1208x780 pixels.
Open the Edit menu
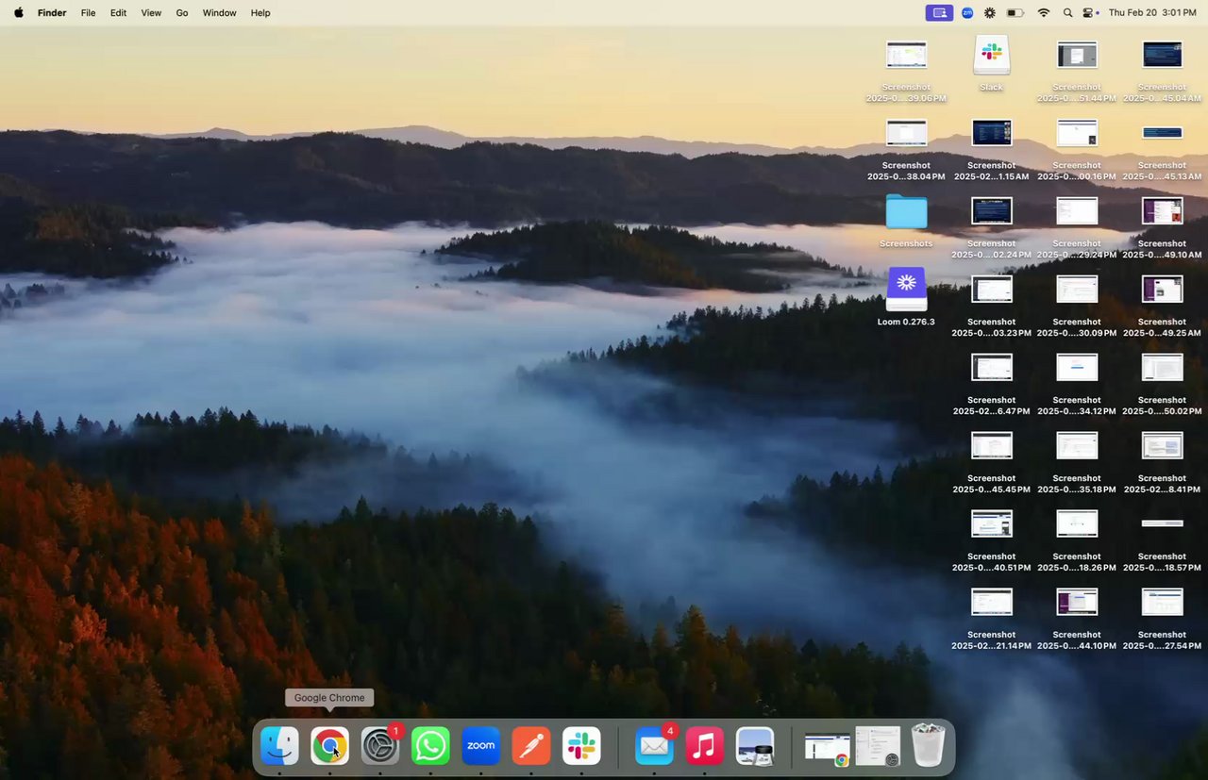point(118,12)
